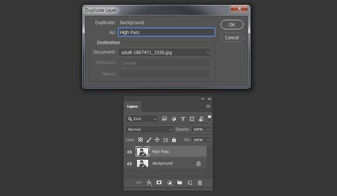Hide the Background layer
Image resolution: width=337 pixels, height=196 pixels.
pos(130,163)
